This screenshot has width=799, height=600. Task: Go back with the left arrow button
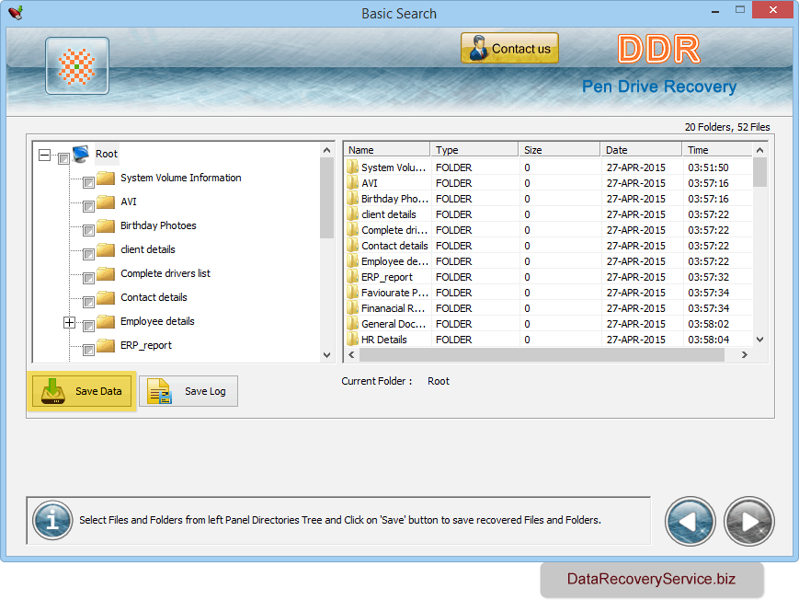[x=690, y=522]
